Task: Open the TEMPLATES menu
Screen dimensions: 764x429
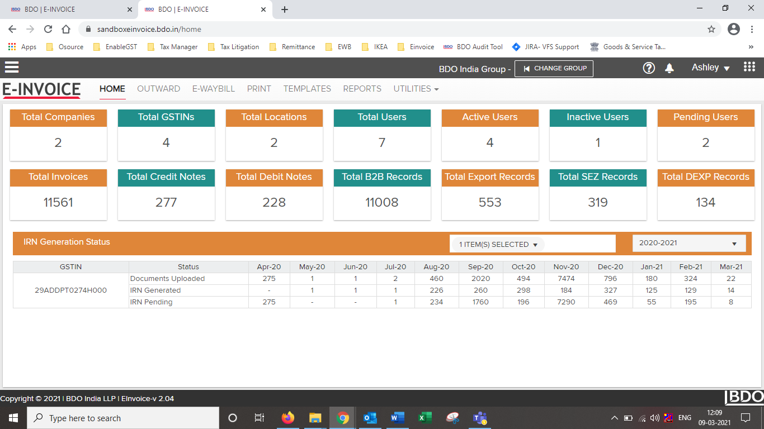Action: pos(307,89)
